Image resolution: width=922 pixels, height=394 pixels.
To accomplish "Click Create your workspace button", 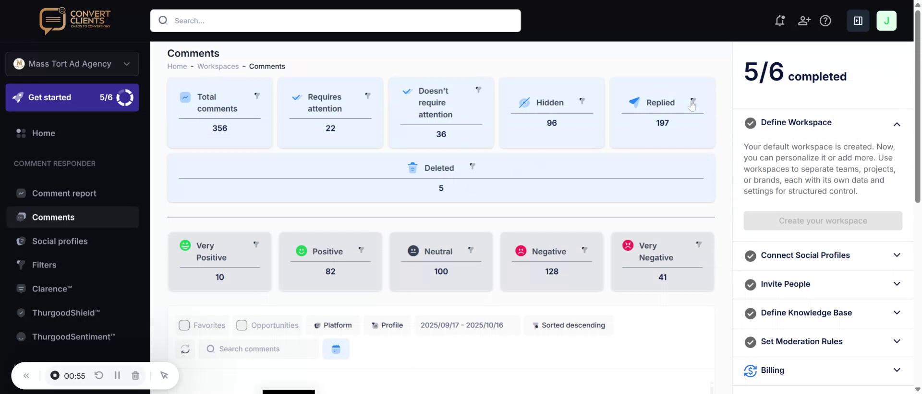I will pos(823,220).
